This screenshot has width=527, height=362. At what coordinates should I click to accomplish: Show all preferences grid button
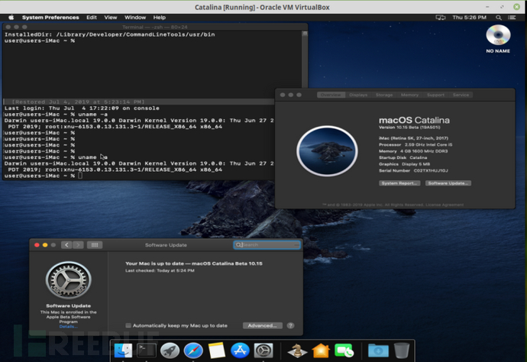tap(95, 245)
